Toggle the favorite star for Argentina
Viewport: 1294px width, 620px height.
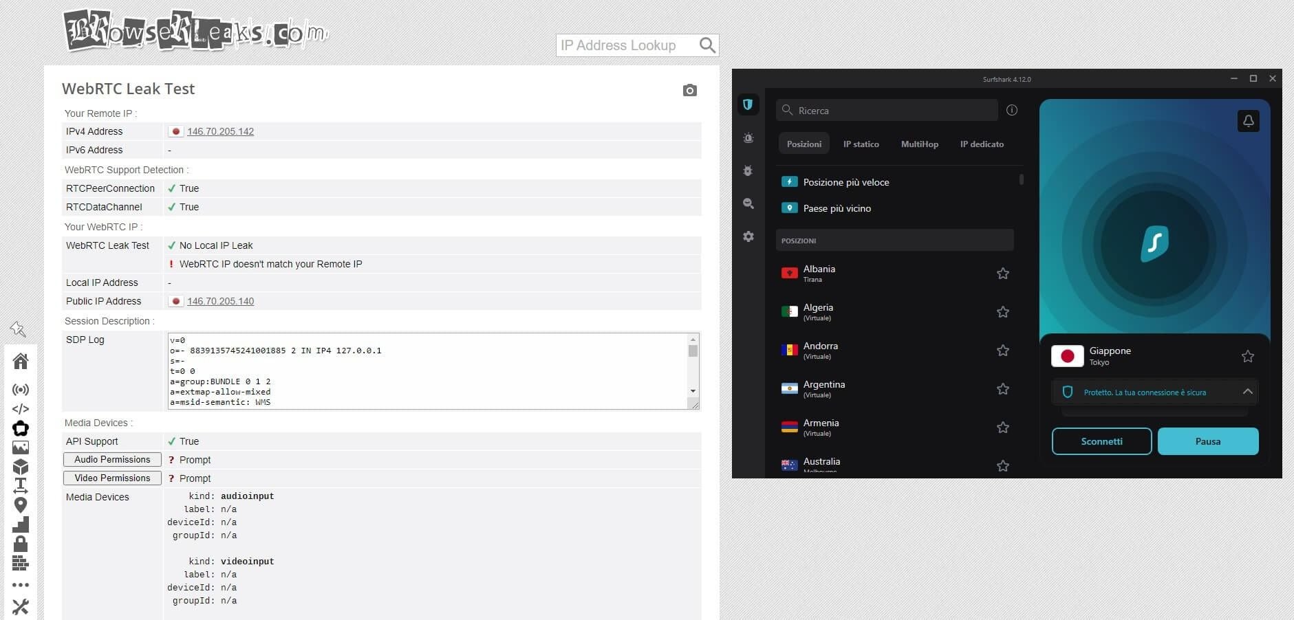[1002, 389]
